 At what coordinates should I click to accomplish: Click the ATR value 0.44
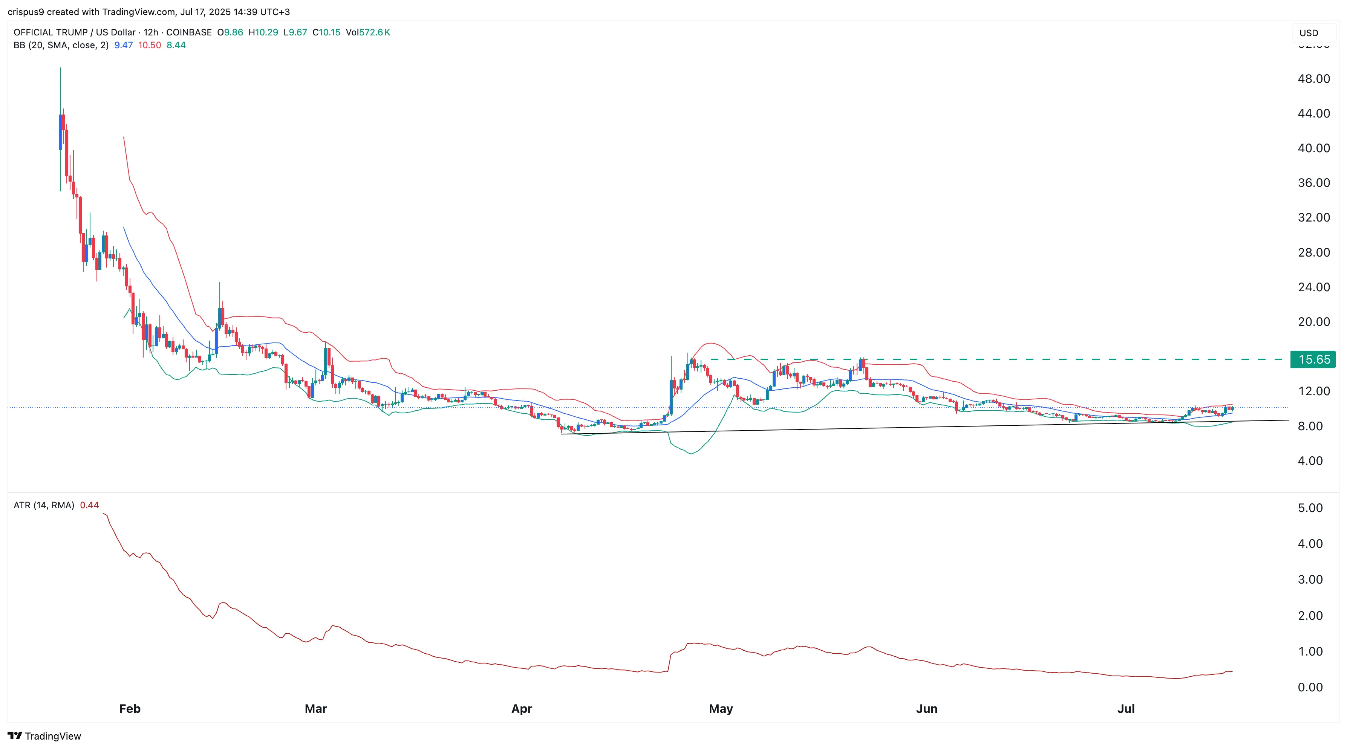pyautogui.click(x=89, y=506)
